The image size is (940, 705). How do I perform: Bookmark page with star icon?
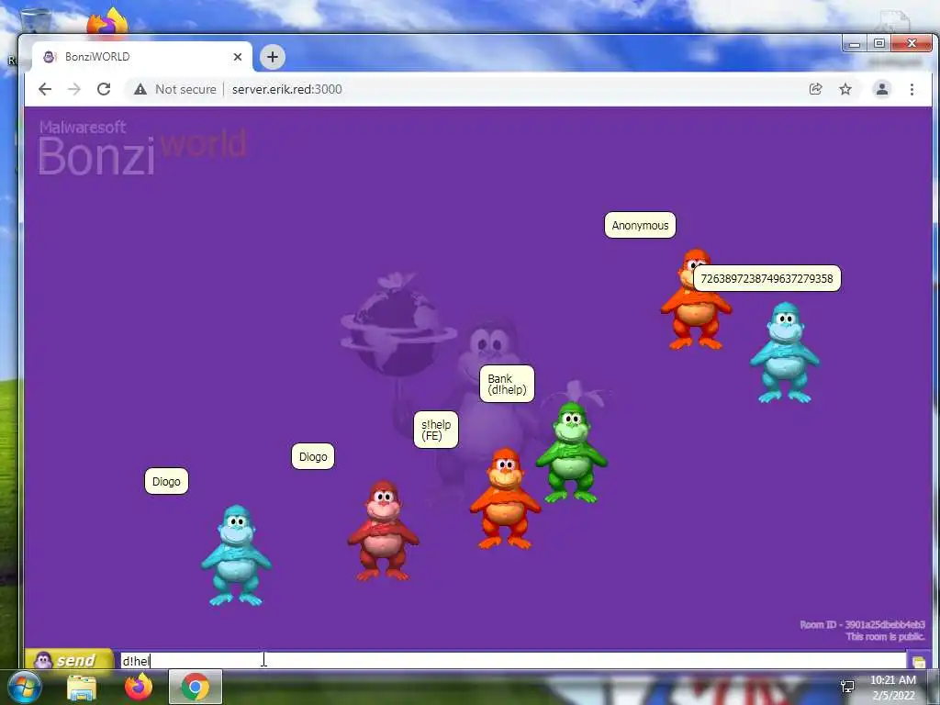tap(845, 89)
